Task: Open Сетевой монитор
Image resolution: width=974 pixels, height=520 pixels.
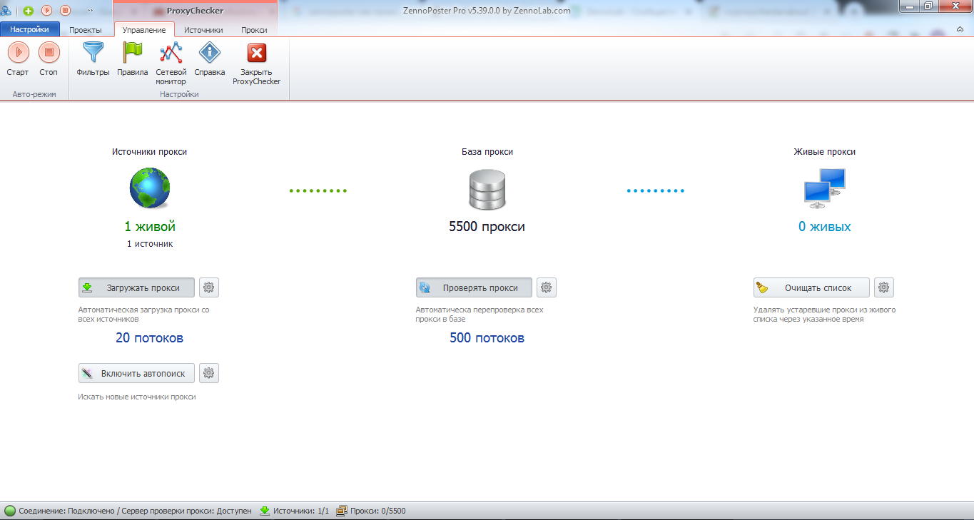Action: pyautogui.click(x=171, y=63)
